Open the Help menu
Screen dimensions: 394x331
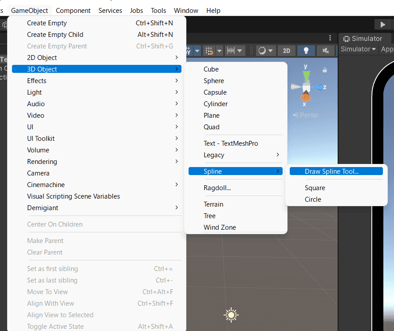click(x=213, y=11)
